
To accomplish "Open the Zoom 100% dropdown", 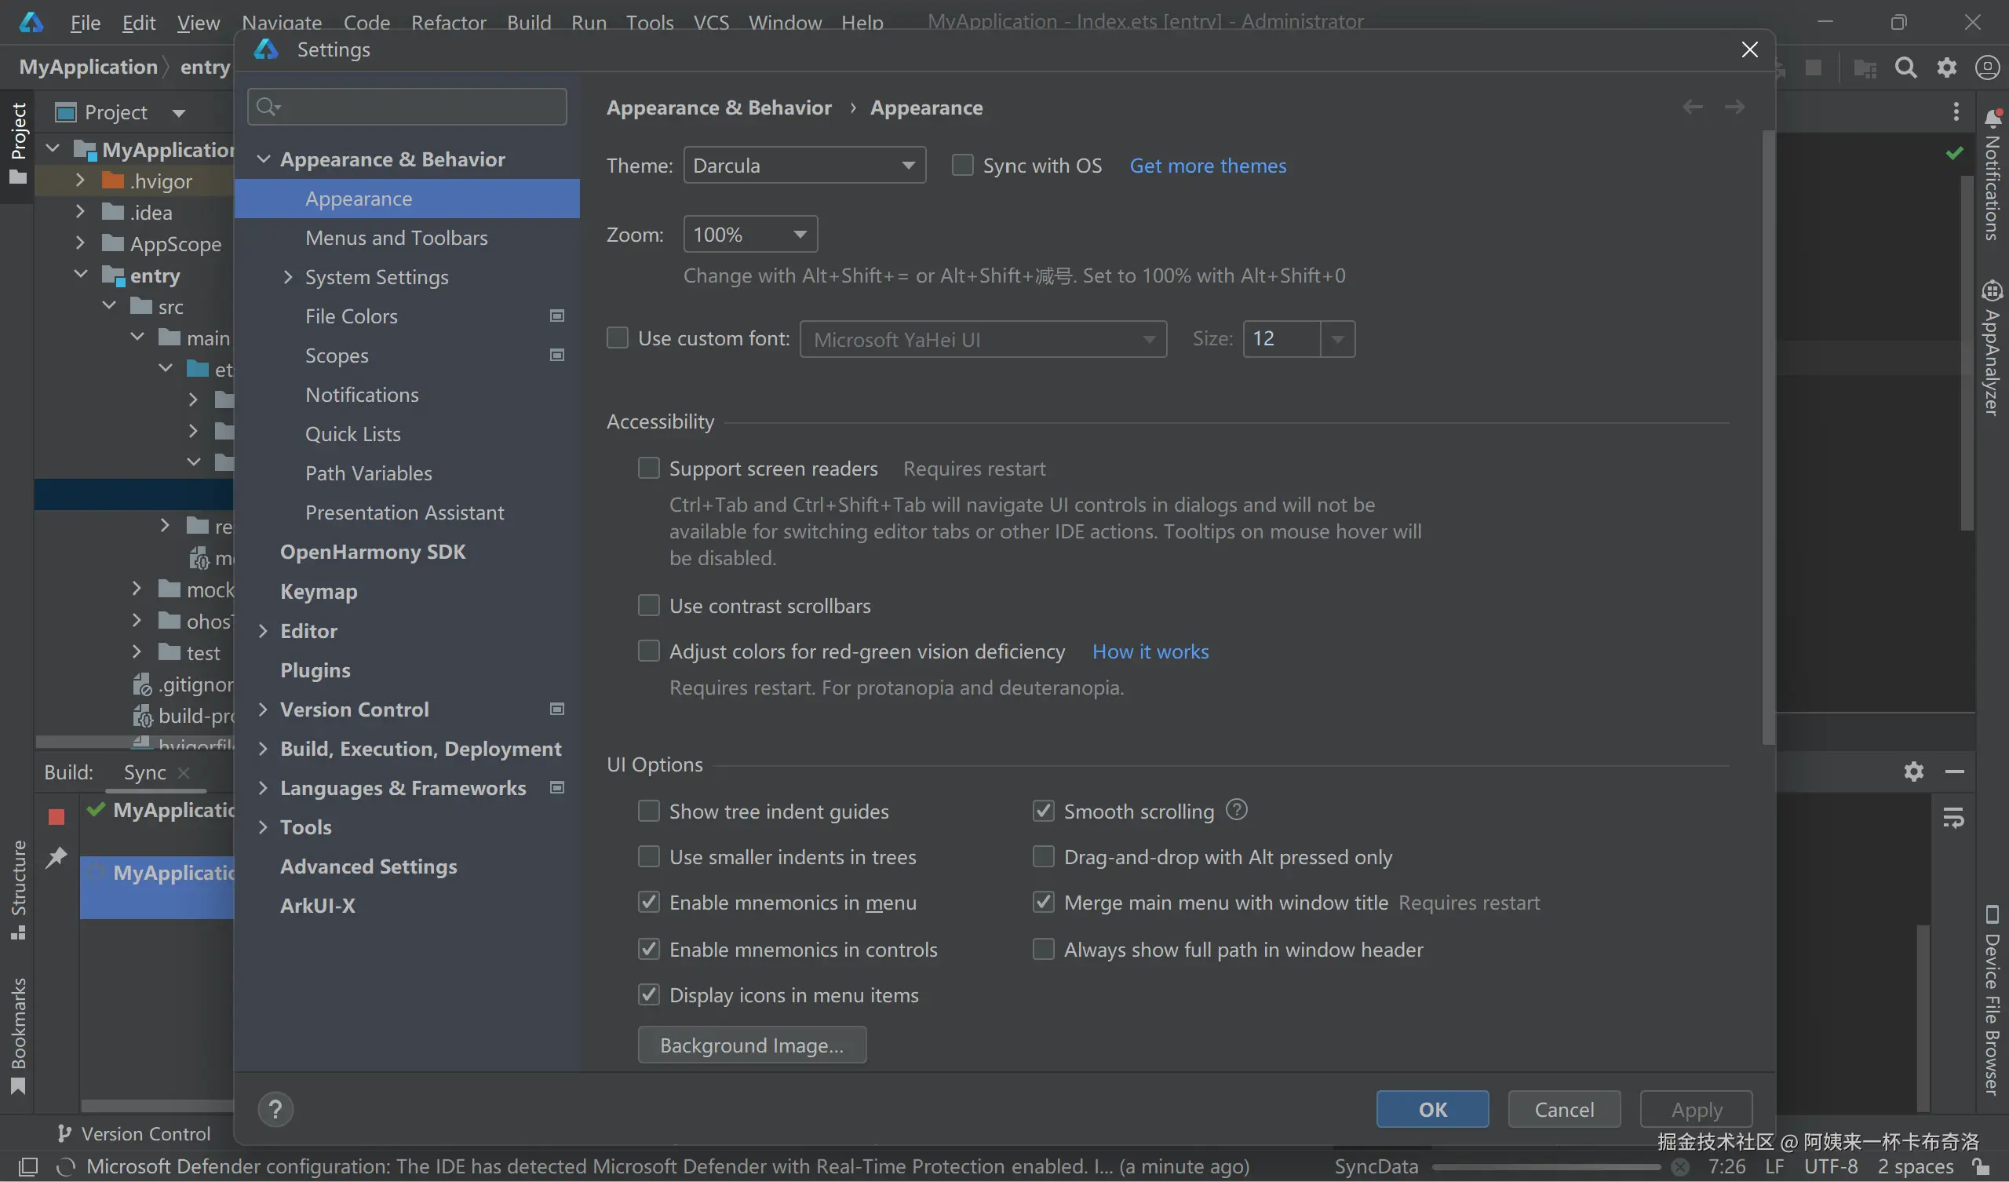I will click(x=749, y=235).
